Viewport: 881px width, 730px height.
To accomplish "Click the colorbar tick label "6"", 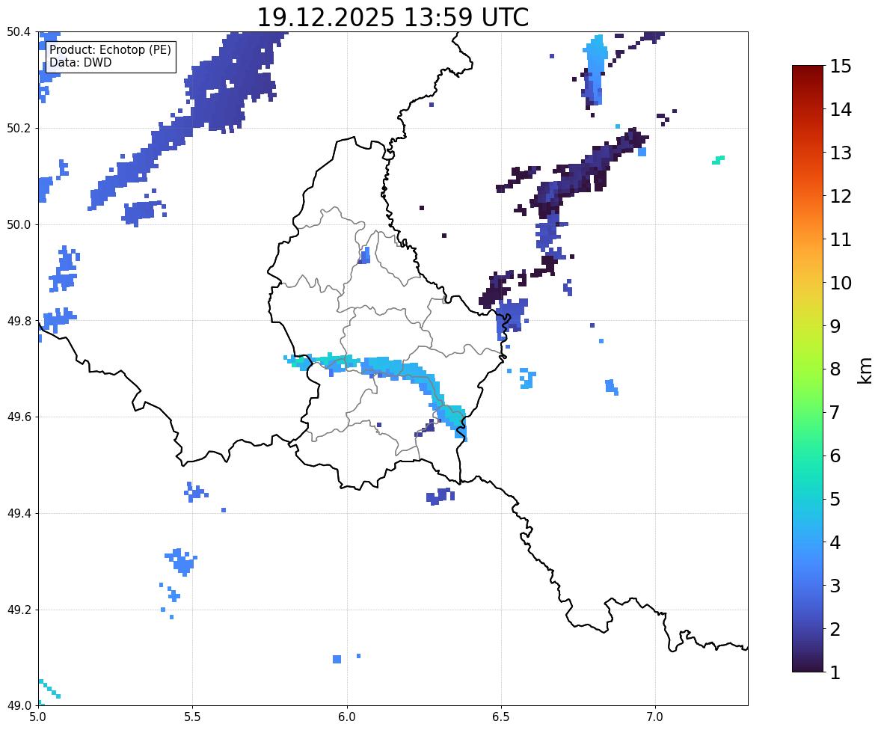I will [835, 456].
